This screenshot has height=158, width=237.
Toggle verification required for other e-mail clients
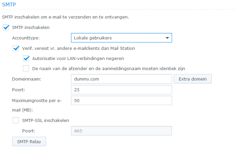pos(16,48)
